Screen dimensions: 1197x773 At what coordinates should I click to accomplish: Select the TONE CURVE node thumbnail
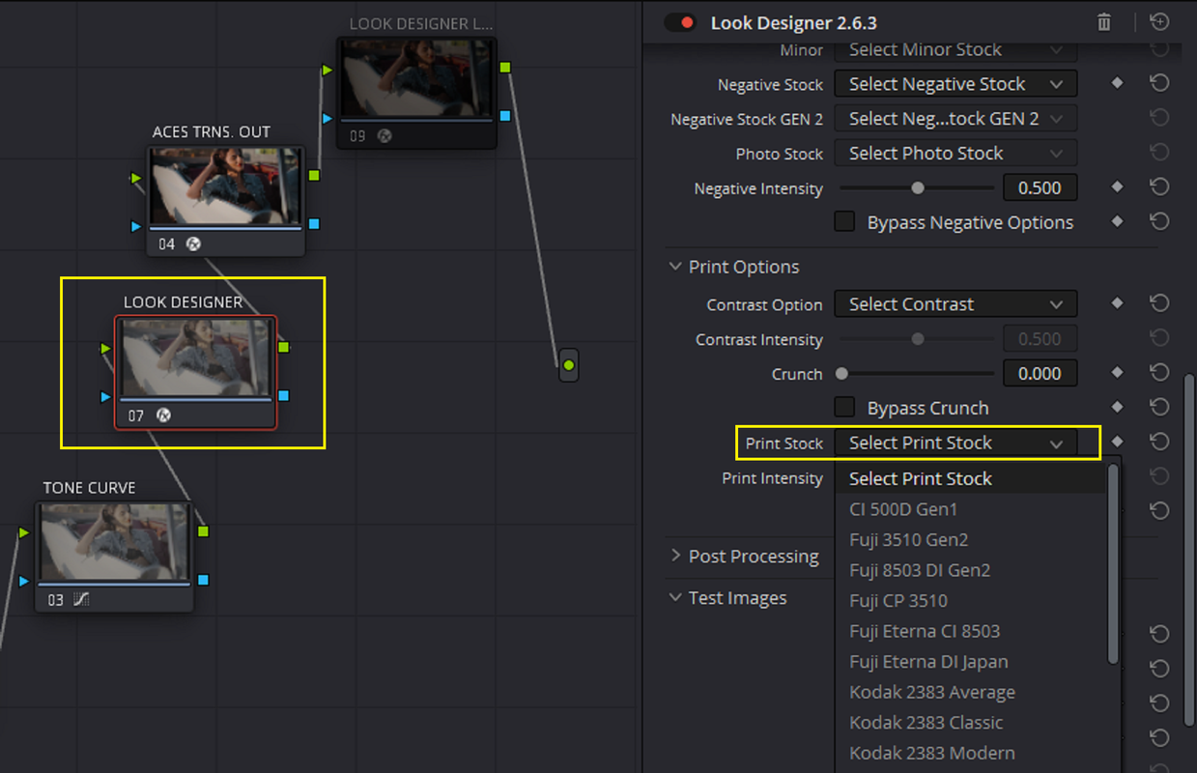tap(114, 542)
